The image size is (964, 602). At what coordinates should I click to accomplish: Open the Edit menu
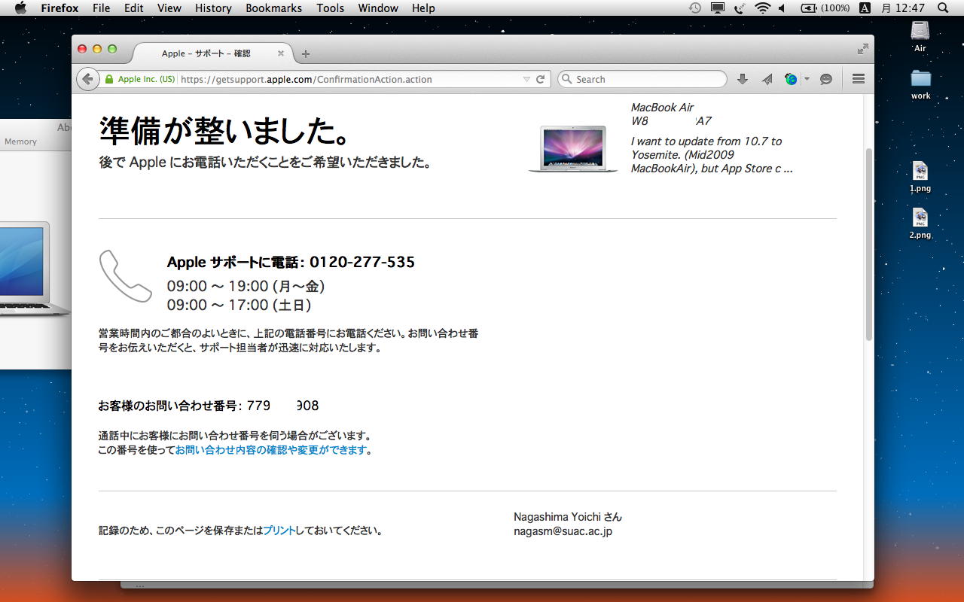click(134, 8)
